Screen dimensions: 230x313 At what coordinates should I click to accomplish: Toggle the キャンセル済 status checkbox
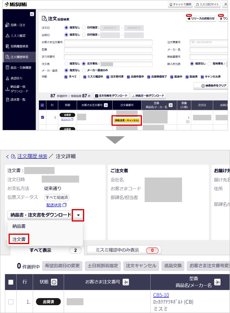pos(202,77)
